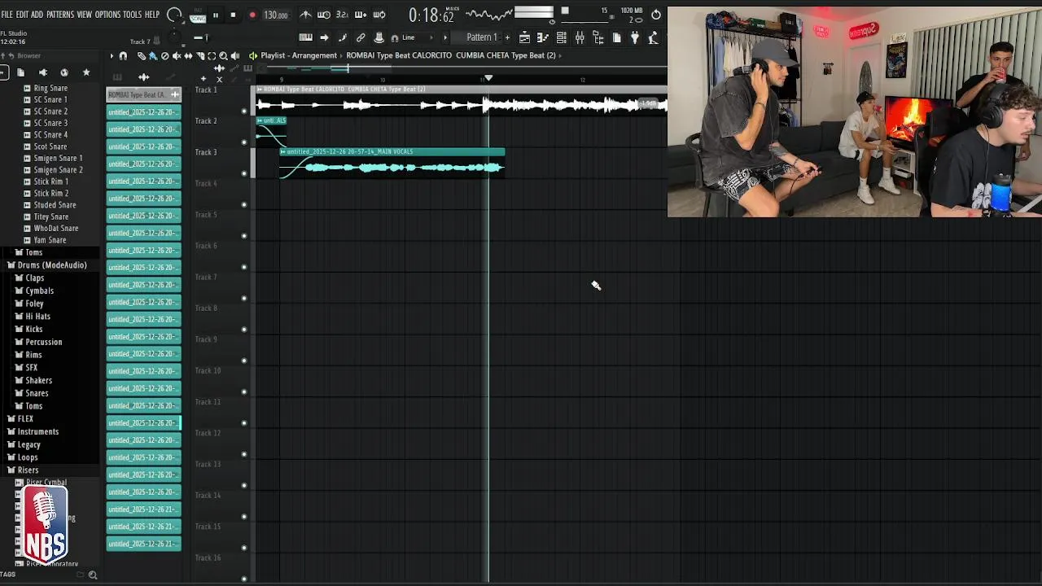Open the Pattern 1 selector dropdown

point(481,37)
